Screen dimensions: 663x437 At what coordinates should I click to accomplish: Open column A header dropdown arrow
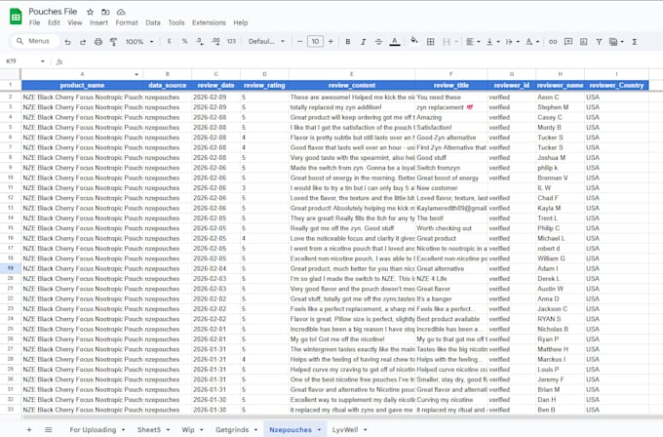click(136, 74)
